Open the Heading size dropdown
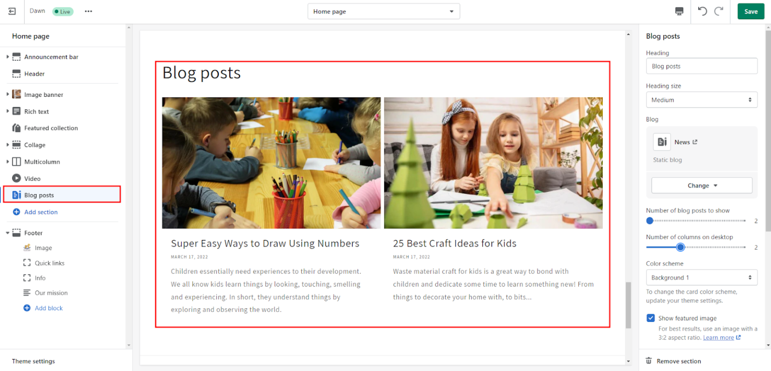The height and width of the screenshot is (371, 771). pos(701,99)
